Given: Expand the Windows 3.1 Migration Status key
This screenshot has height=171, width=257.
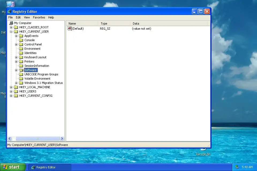Looking at the screenshot, I should (16, 83).
